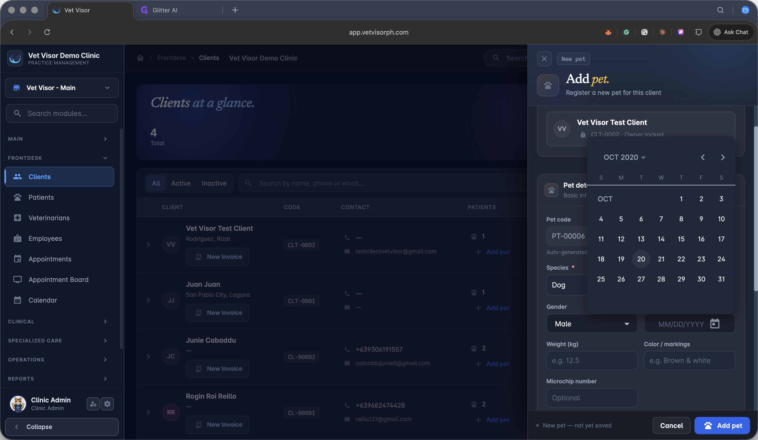Click the orange starburst extension icon
The width and height of the screenshot is (758, 440).
point(662,32)
